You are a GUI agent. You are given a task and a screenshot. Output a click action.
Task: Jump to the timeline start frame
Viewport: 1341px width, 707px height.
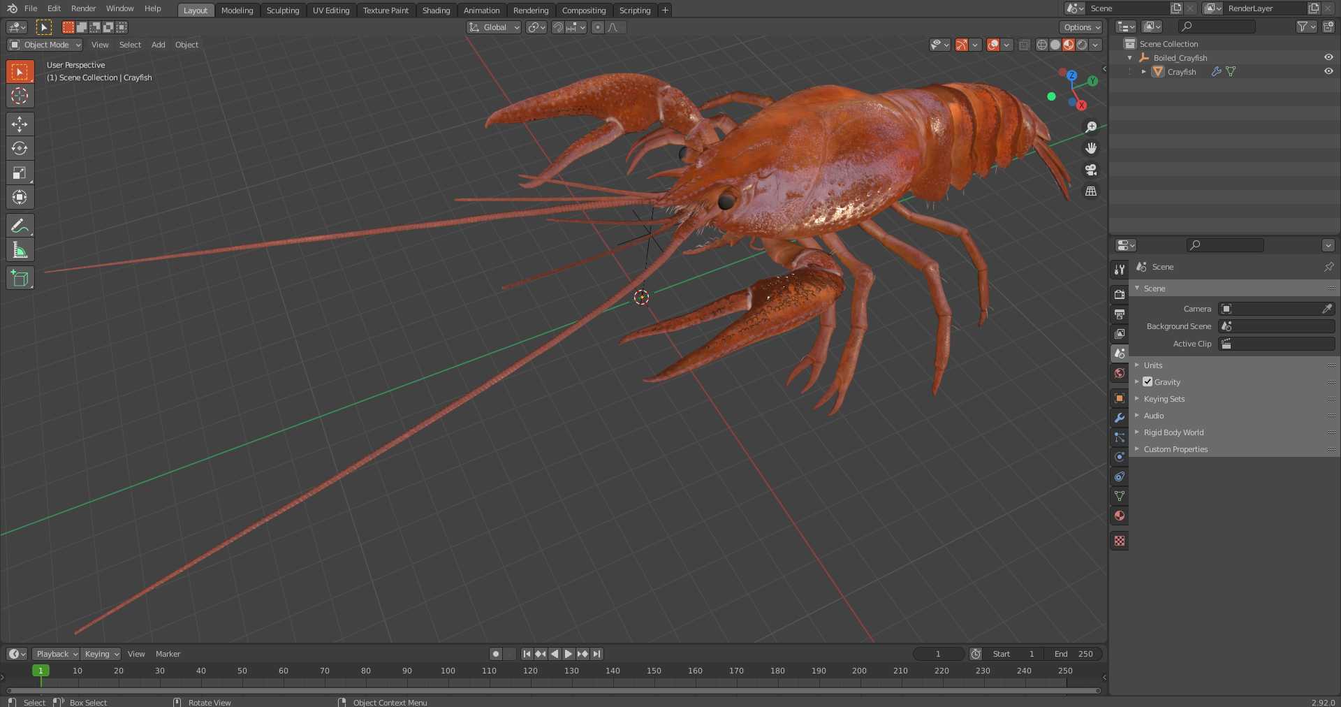pyautogui.click(x=527, y=654)
